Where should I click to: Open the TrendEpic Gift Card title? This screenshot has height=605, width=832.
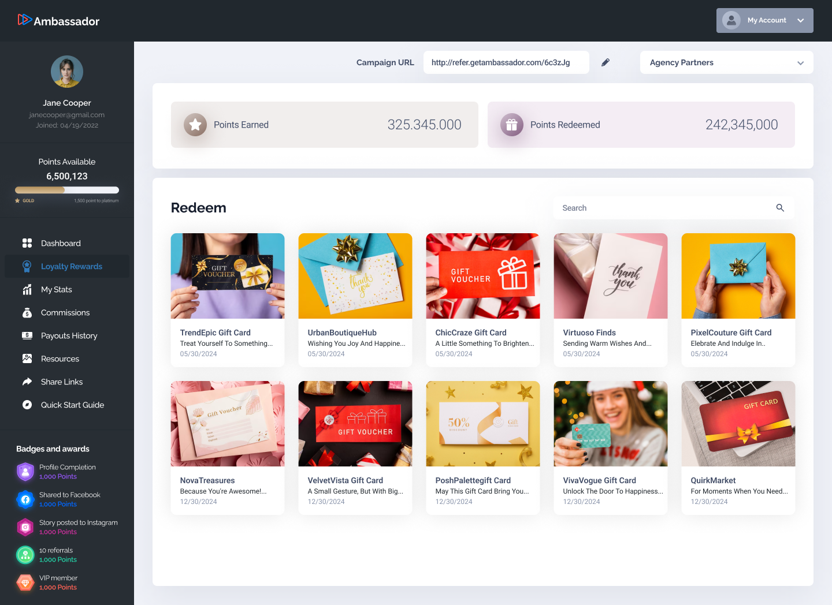click(x=215, y=333)
